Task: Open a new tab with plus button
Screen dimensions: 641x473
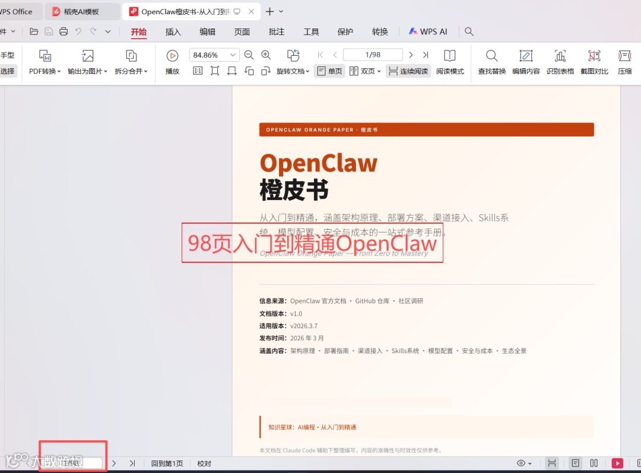Action: pos(269,11)
